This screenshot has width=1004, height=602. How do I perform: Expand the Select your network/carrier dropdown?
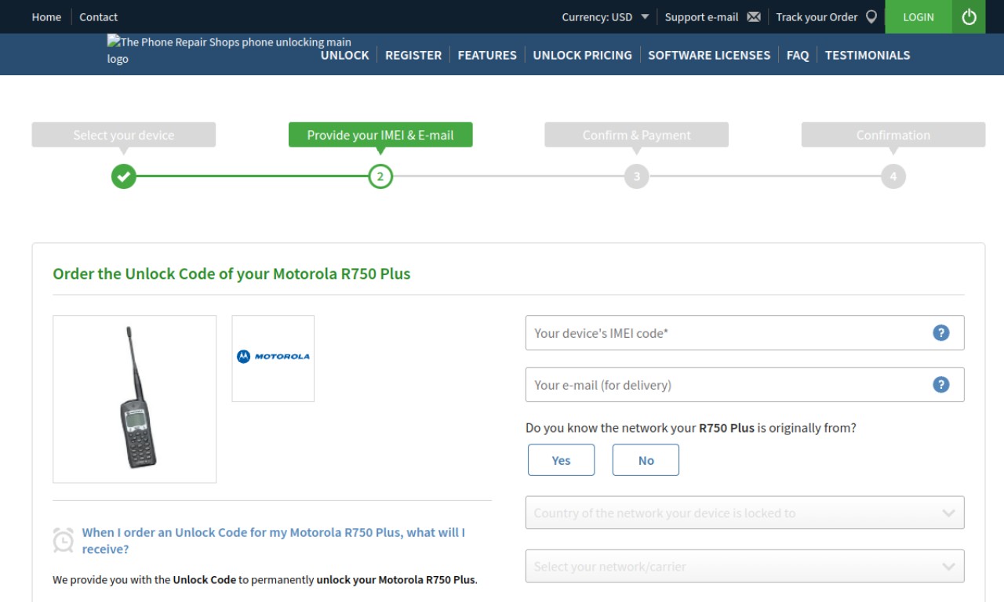(744, 566)
